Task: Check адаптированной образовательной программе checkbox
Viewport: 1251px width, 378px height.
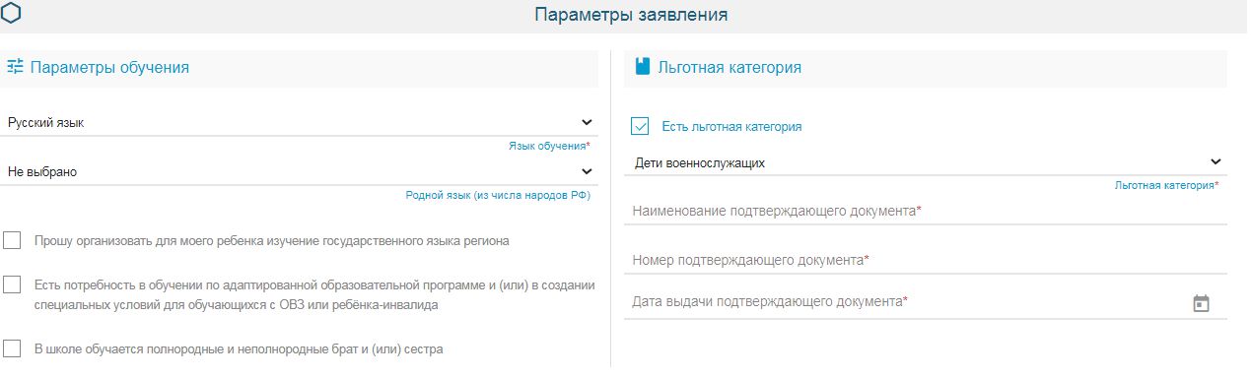Action: click(12, 284)
